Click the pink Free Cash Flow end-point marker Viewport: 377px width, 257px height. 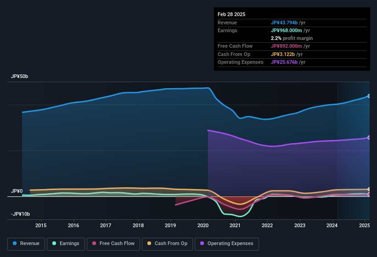[369, 194]
